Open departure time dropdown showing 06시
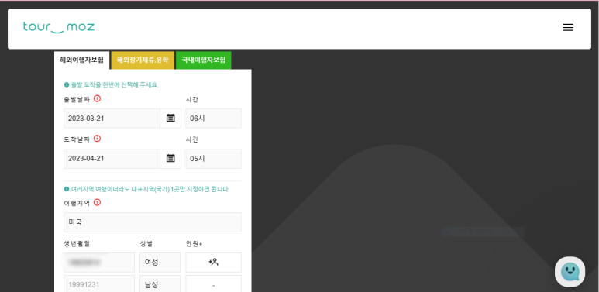Image resolution: width=599 pixels, height=292 pixels. pyautogui.click(x=214, y=119)
